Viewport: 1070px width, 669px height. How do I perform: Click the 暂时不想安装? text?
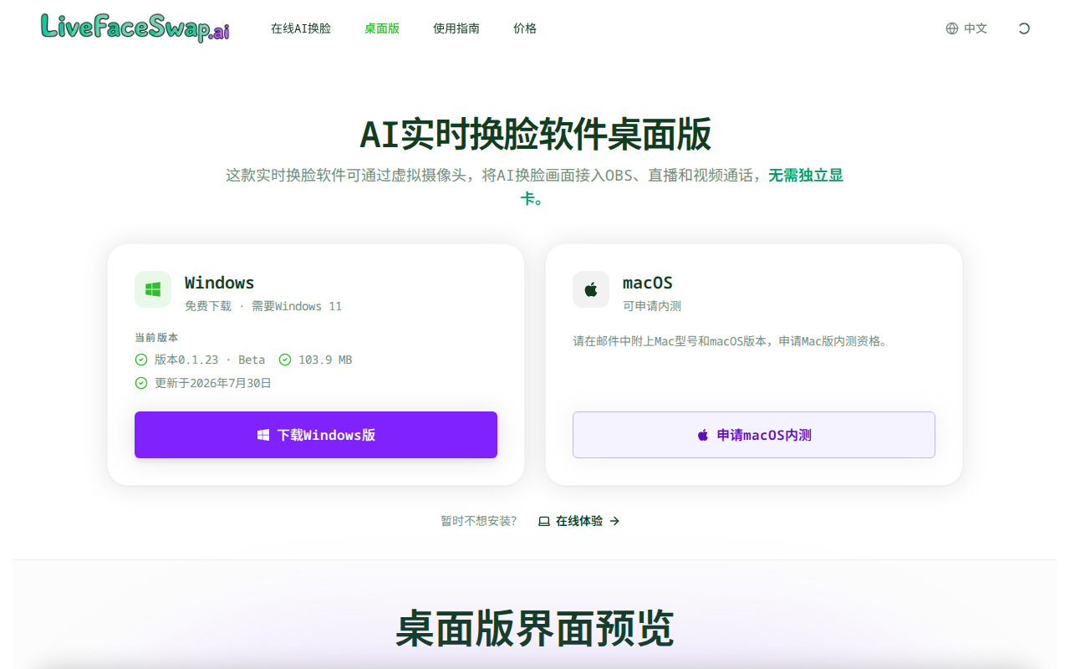(x=479, y=521)
